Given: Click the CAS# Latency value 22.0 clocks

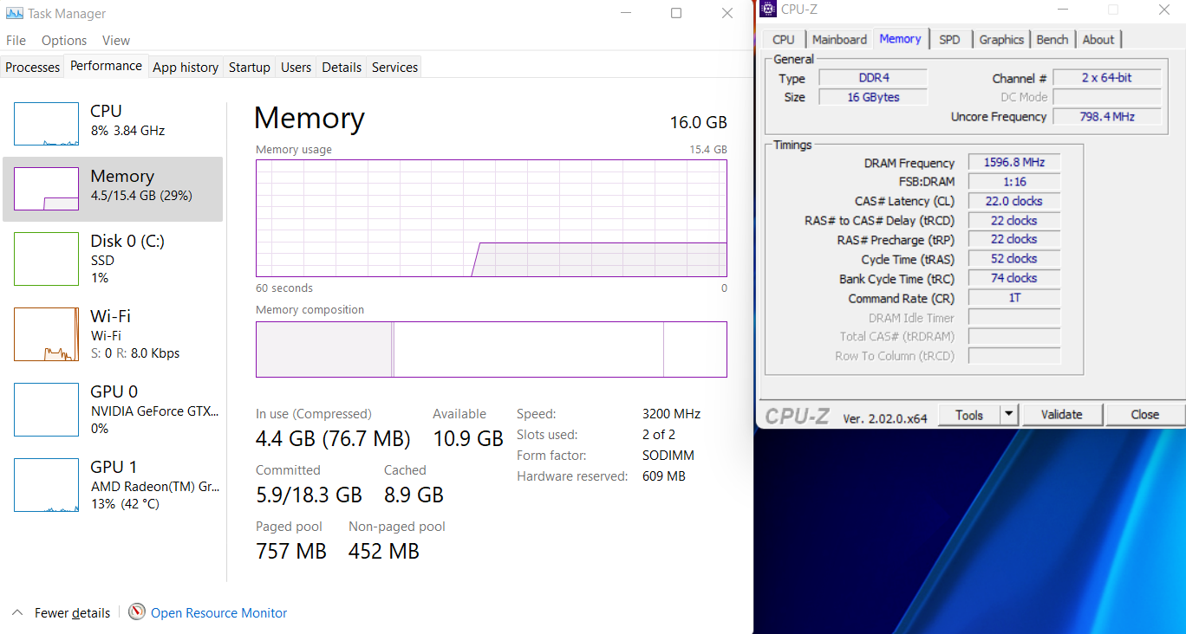Looking at the screenshot, I should tap(1013, 201).
